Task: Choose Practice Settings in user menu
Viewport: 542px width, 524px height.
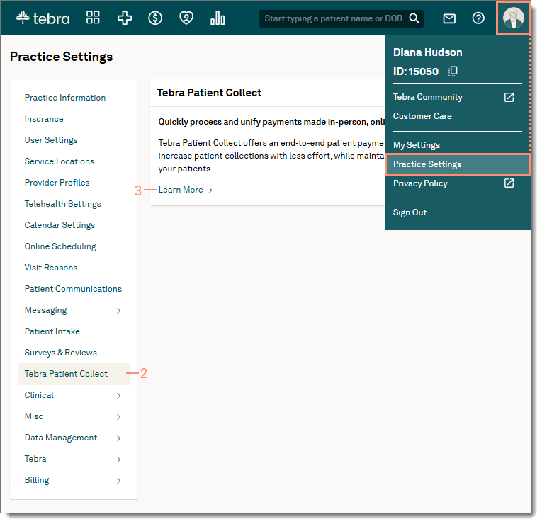Action: pos(457,164)
